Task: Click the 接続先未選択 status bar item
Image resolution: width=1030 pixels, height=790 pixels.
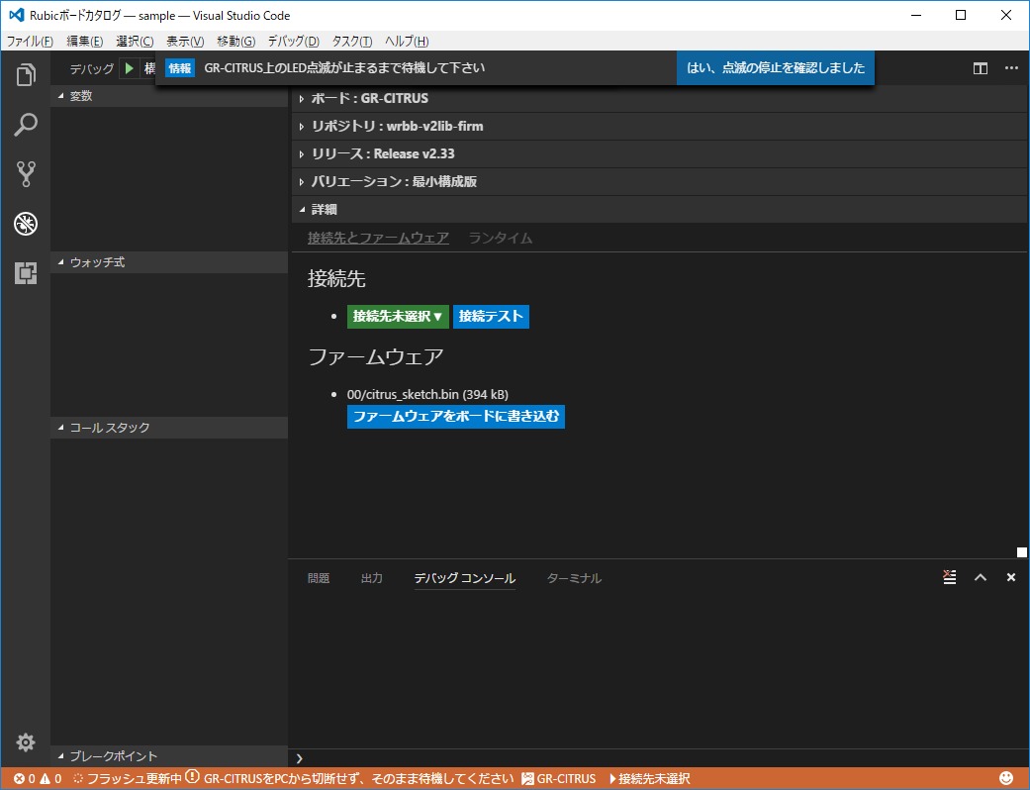Action: coord(650,779)
